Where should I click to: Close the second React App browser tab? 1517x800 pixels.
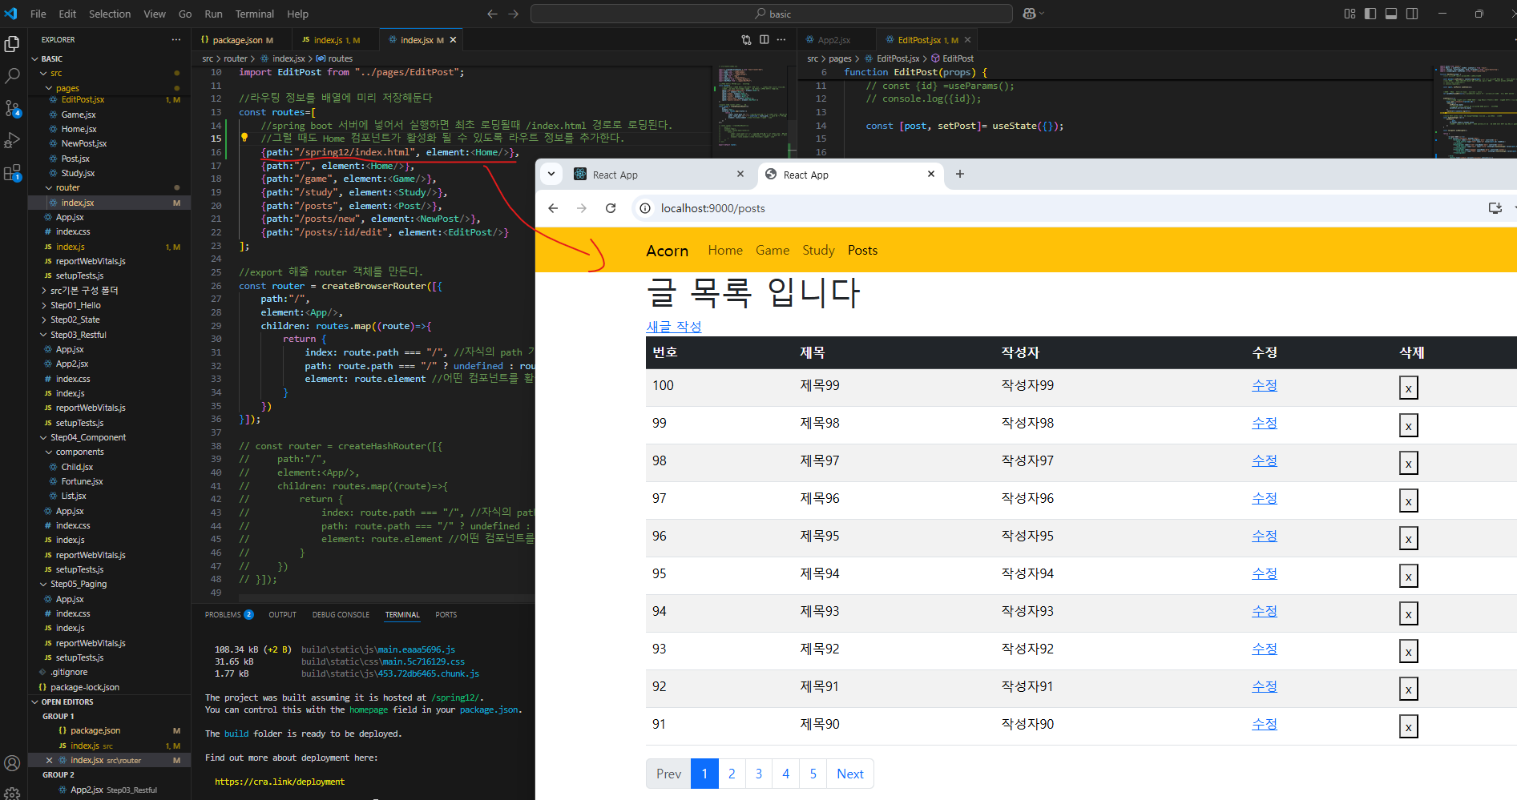click(931, 174)
